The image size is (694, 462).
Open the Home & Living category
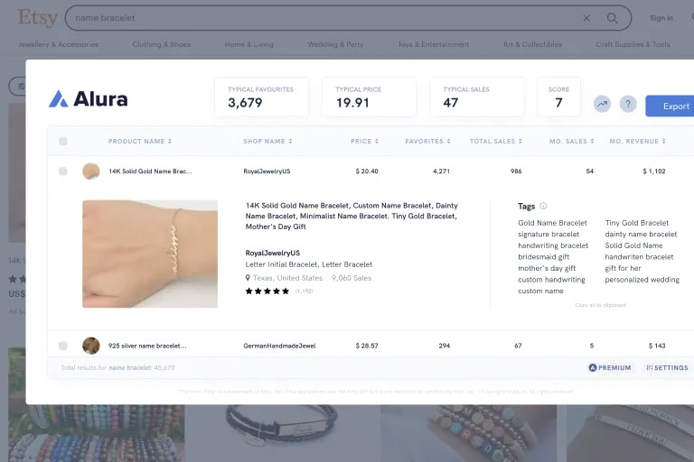249,44
